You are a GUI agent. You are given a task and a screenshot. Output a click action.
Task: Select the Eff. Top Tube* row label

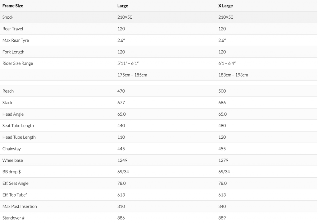[x=14, y=195]
